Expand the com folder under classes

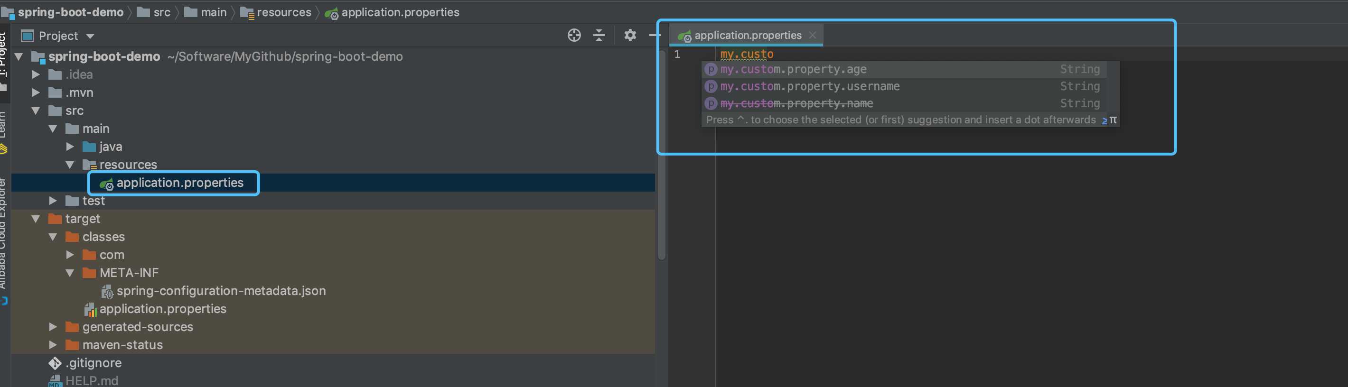70,255
